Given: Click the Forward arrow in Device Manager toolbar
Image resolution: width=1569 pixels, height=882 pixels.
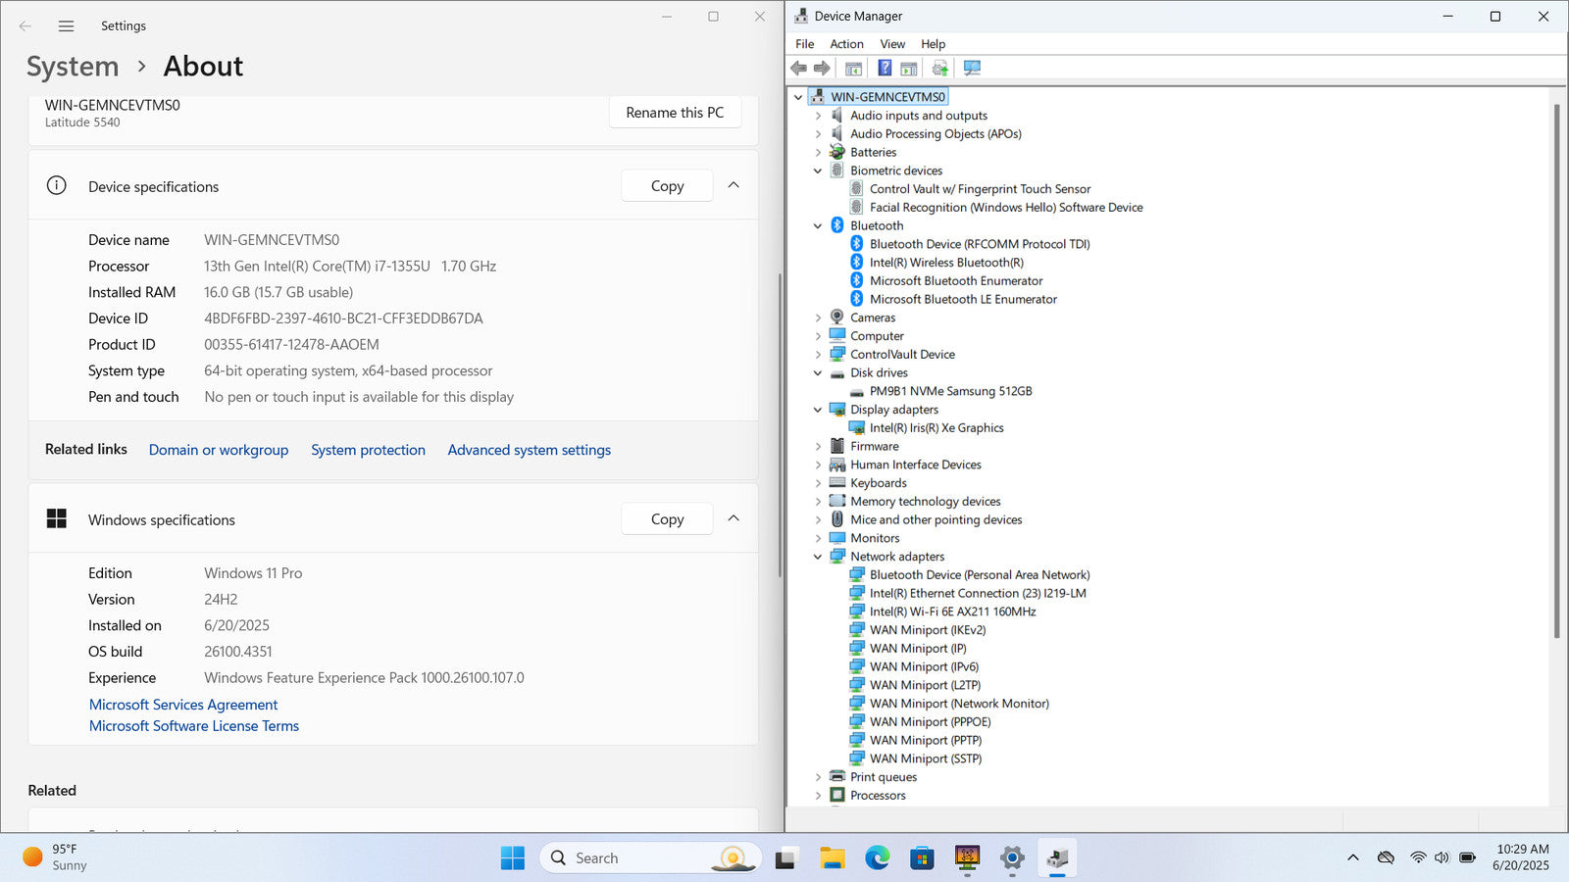Looking at the screenshot, I should (x=822, y=68).
